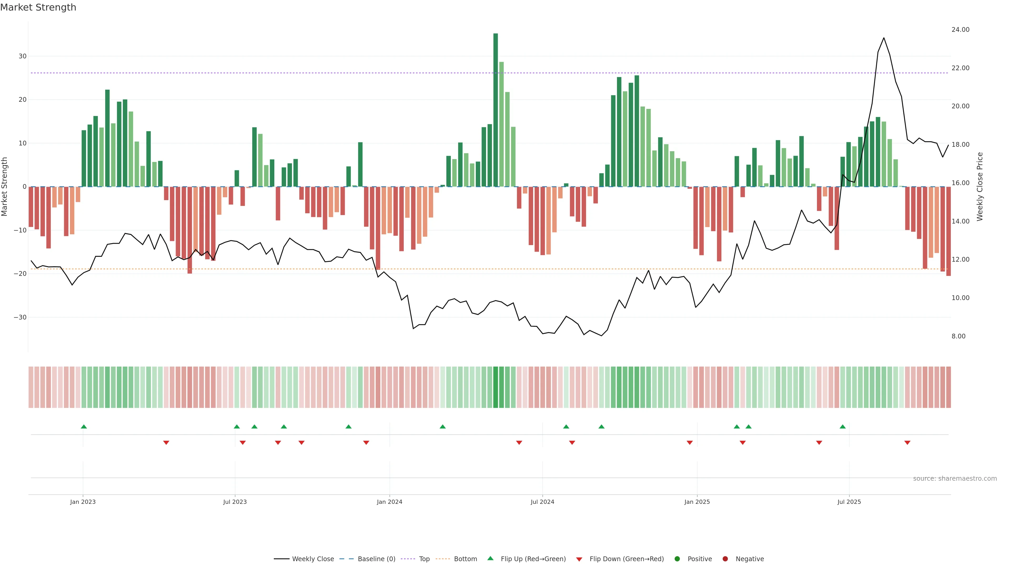Click the 24.00 price axis tick label
The width and height of the screenshot is (1010, 568).
pos(960,30)
